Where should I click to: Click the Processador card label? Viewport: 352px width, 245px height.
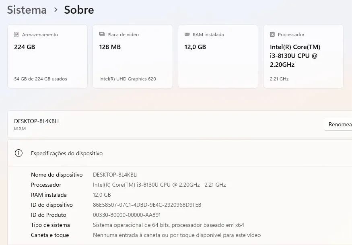coord(291,35)
